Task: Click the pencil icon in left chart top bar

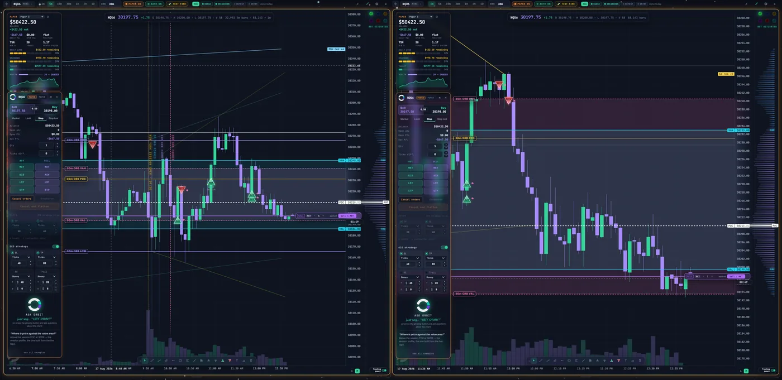Action: [x=368, y=4]
